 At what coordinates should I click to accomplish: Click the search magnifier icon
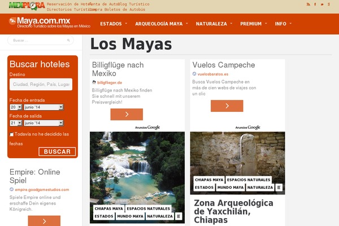coord(68,40)
